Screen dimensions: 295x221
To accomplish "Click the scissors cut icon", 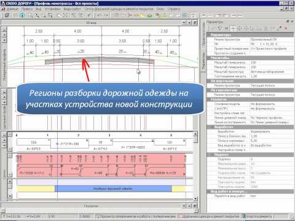I will [x=130, y=15].
